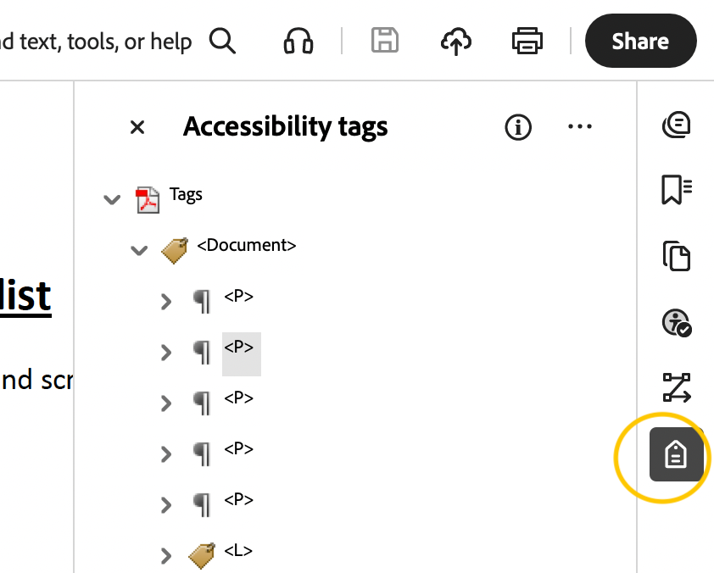
Task: Close the Accessibility tags panel
Action: point(137,127)
